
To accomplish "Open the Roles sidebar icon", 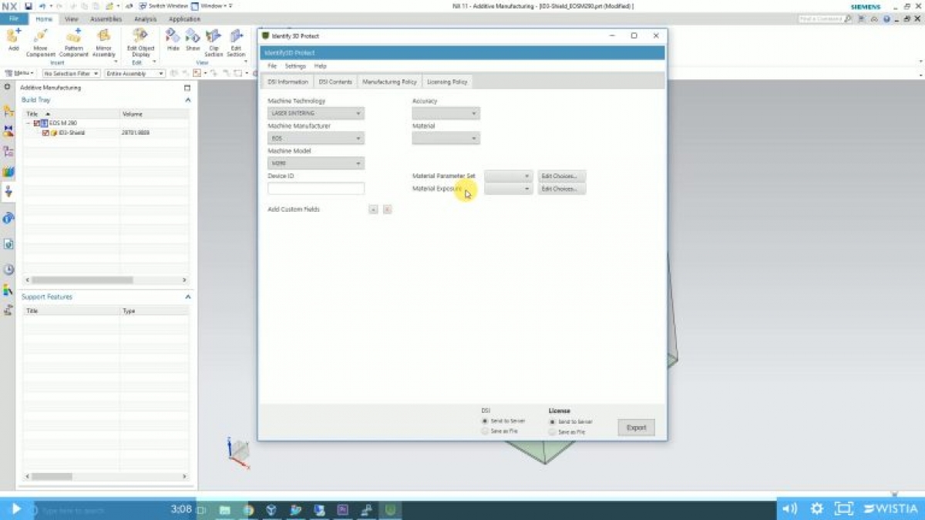I will 8,290.
